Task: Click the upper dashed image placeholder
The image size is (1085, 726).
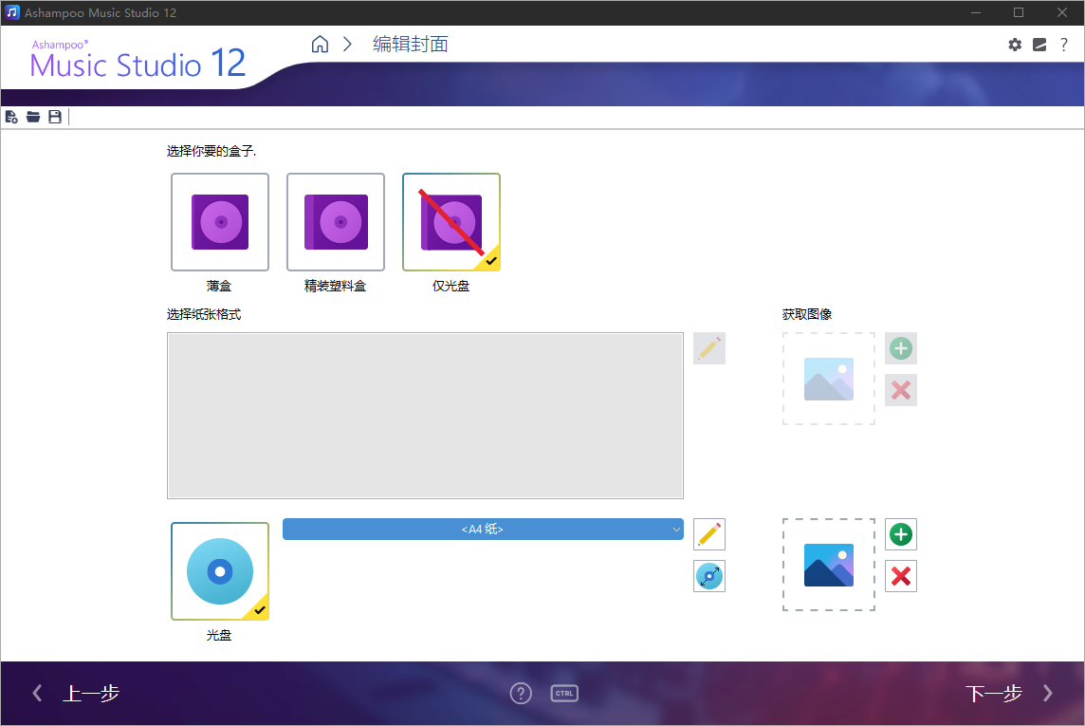Action: [828, 378]
